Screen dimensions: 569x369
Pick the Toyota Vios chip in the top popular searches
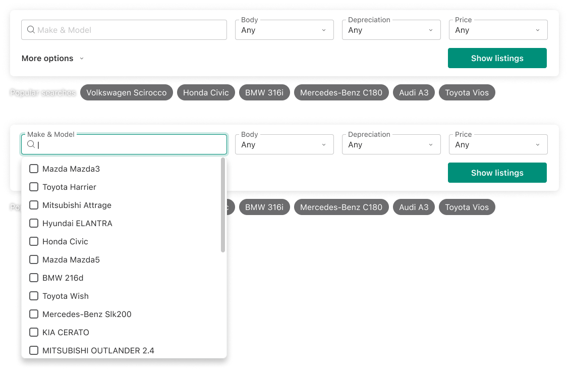[x=467, y=92]
